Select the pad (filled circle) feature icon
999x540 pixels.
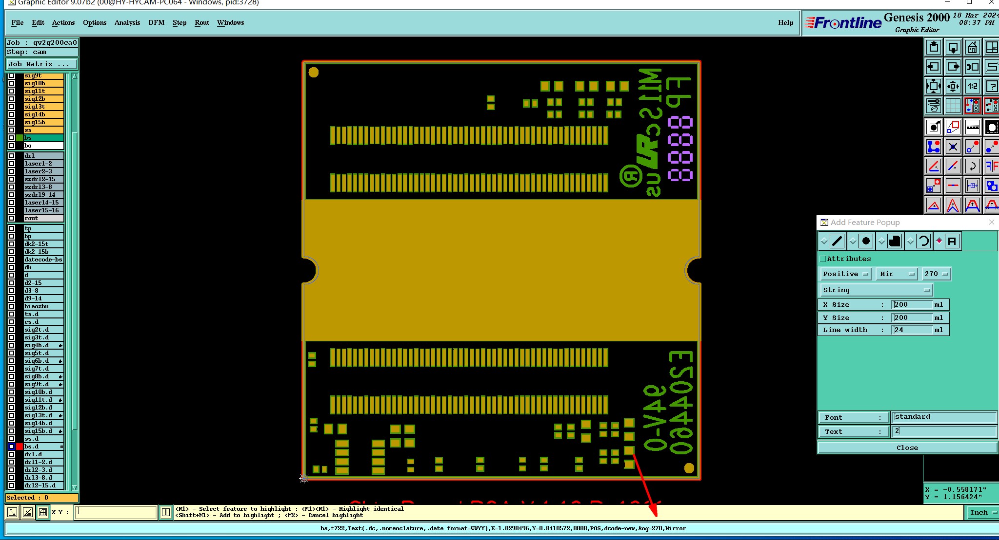coord(866,241)
